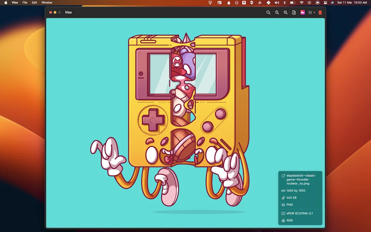Viewport: 371px width, 232px height.
Task: Click the 1600 by 1200 dimensions row
Action: 296,191
